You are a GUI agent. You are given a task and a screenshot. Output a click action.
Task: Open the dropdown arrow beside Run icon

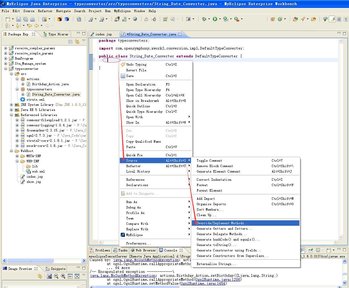coord(220,19)
